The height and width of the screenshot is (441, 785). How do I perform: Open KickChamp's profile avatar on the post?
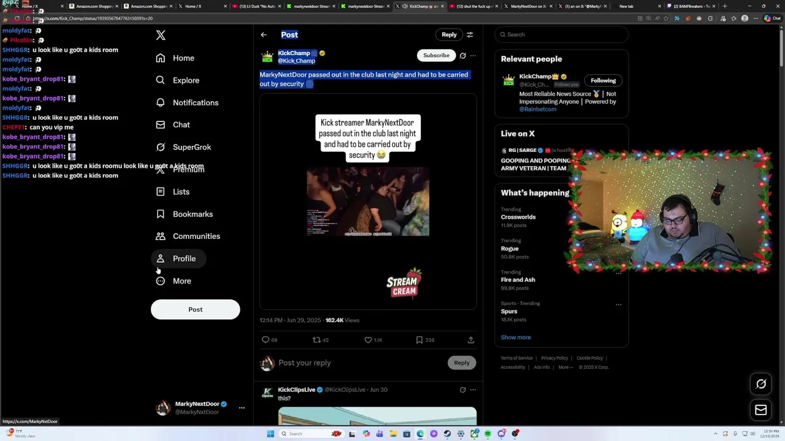tap(267, 57)
